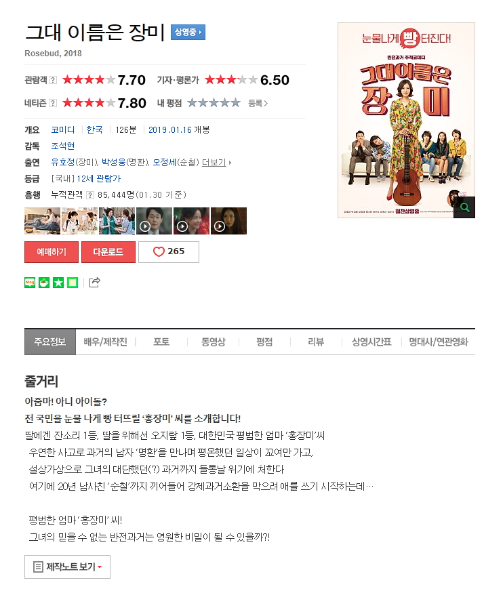
Task: Share to Naver Cafe icon
Action: point(44,283)
